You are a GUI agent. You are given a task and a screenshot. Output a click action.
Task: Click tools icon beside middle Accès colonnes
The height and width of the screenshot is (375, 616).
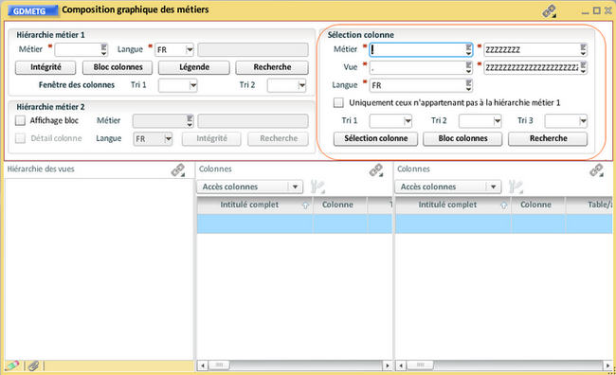[x=317, y=187]
